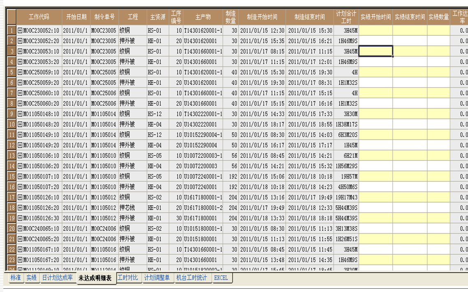Open the 实绩 tab
This screenshot has width=468, height=292.
pos(31,278)
